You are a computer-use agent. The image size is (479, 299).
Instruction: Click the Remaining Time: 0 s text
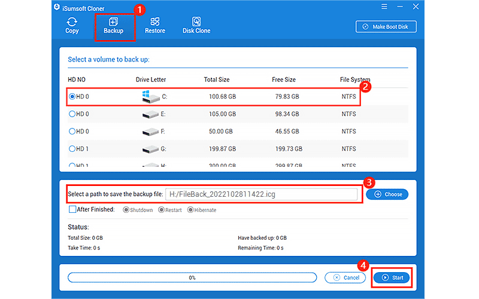260,248
